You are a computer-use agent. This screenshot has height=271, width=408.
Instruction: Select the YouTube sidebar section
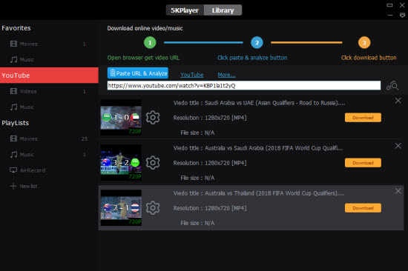[x=49, y=76]
